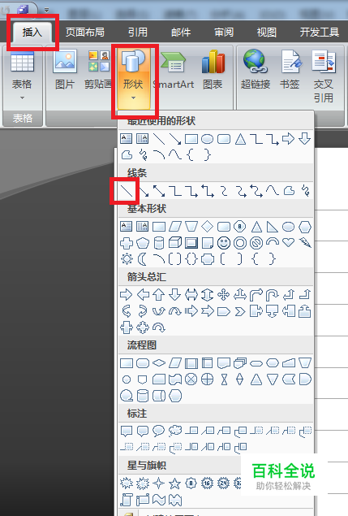Choose the right triangle basic shape
348x516 pixels.
(x=273, y=227)
